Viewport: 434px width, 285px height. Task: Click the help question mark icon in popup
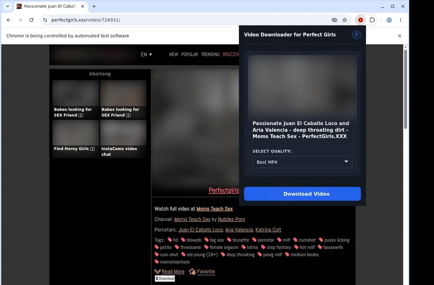[x=356, y=35]
